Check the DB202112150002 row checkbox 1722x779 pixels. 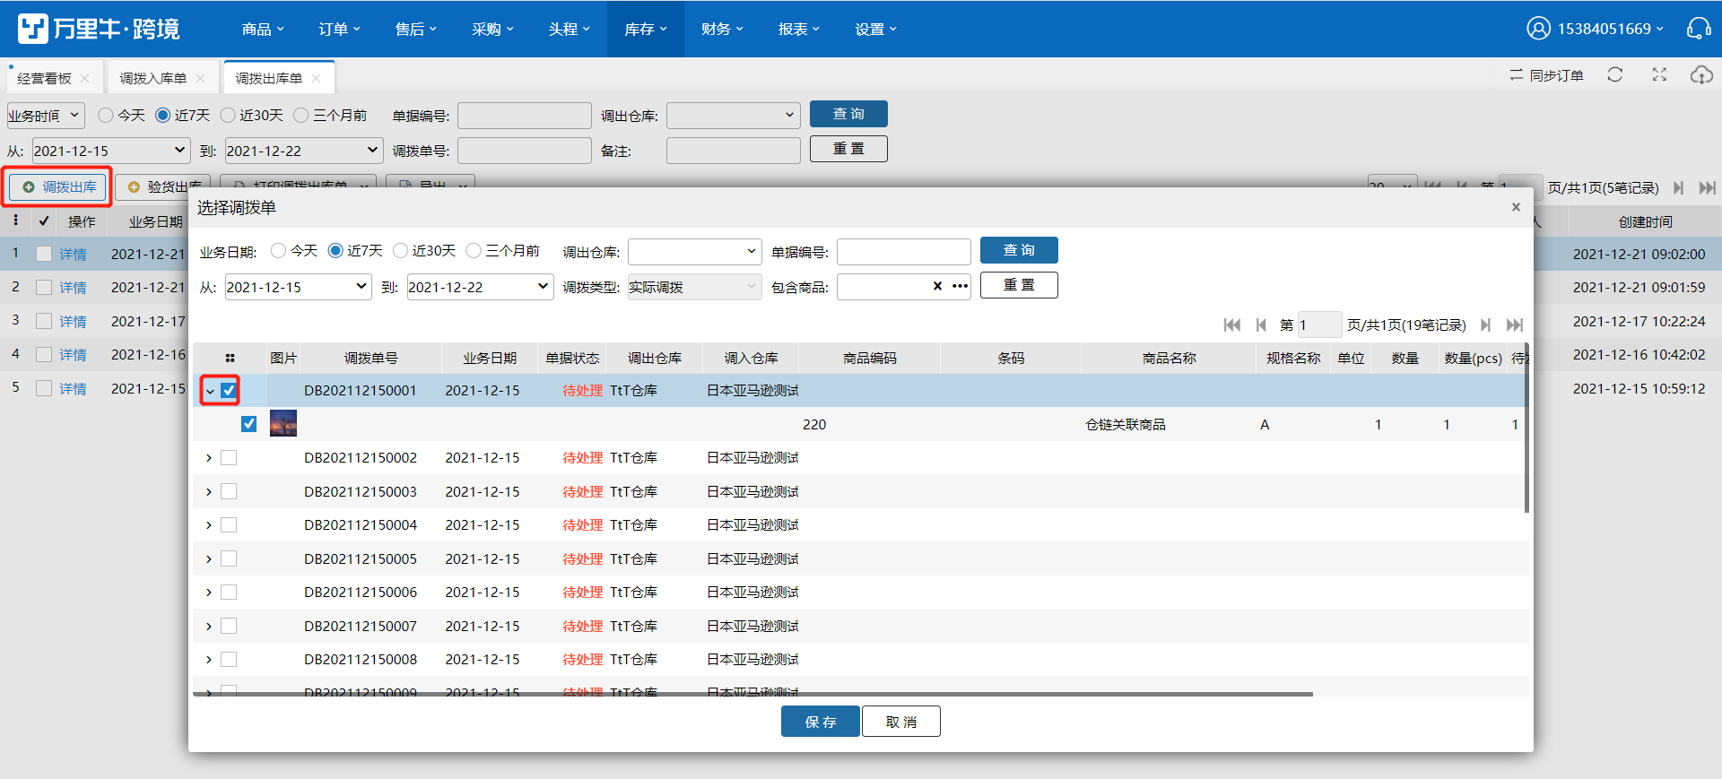[229, 457]
